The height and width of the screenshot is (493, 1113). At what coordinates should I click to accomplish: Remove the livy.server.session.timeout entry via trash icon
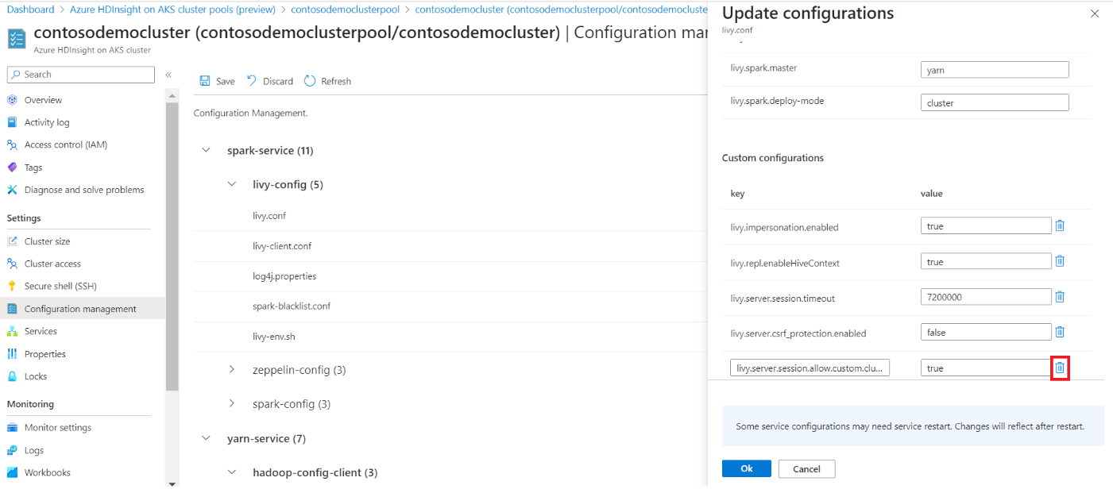1060,297
